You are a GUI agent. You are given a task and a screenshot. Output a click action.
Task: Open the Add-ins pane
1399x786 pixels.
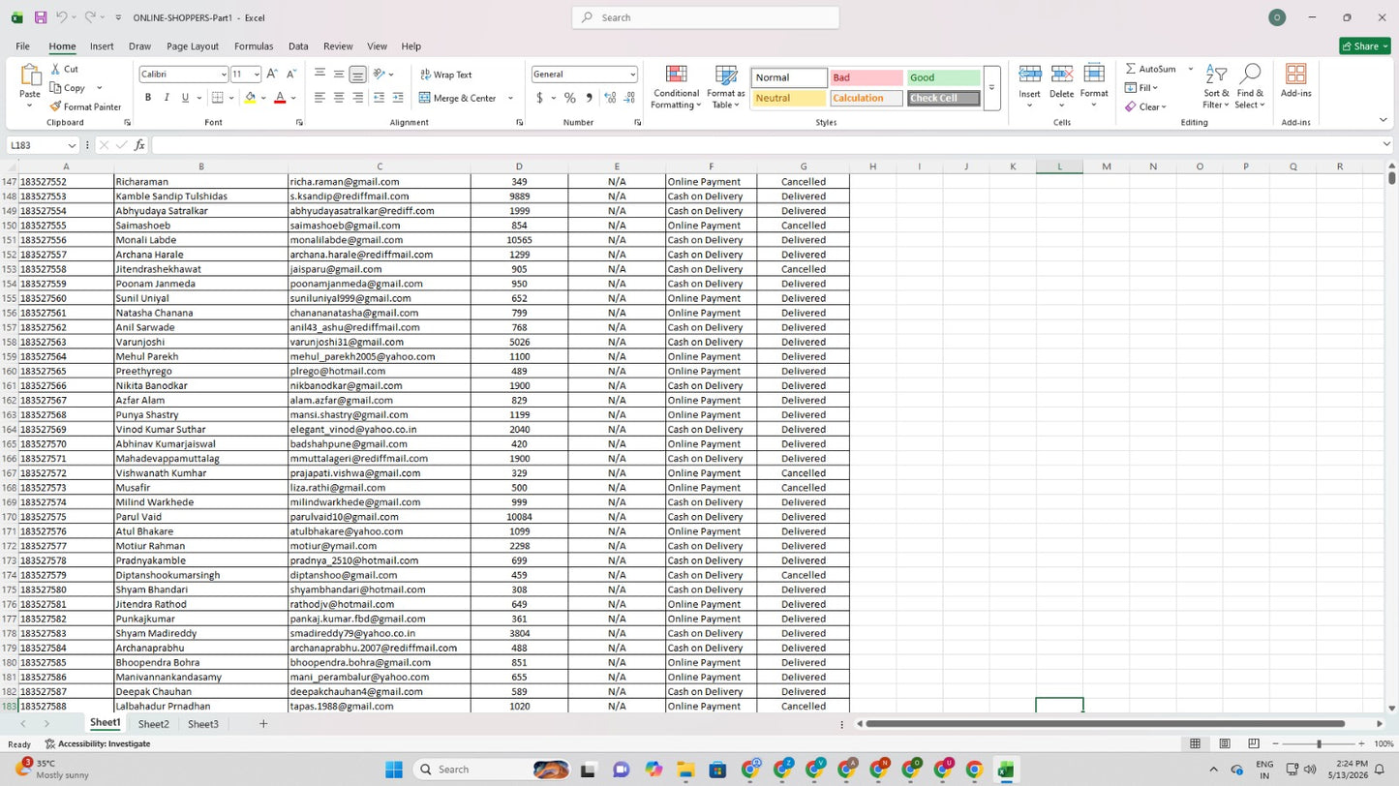1296,80
